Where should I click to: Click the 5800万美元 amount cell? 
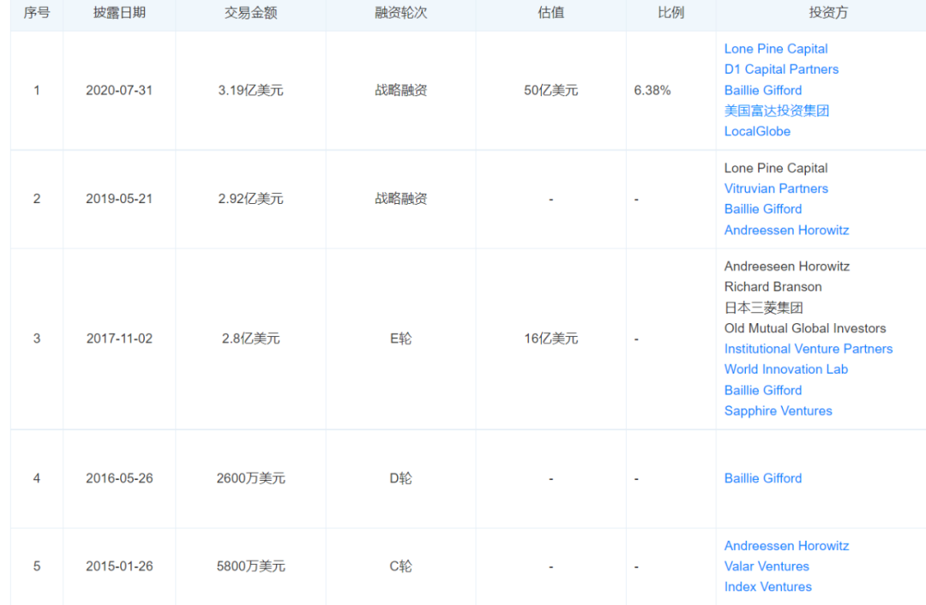pyautogui.click(x=251, y=566)
